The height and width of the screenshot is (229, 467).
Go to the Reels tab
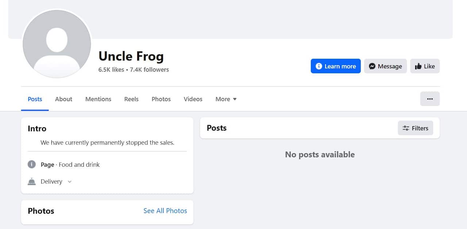[131, 99]
